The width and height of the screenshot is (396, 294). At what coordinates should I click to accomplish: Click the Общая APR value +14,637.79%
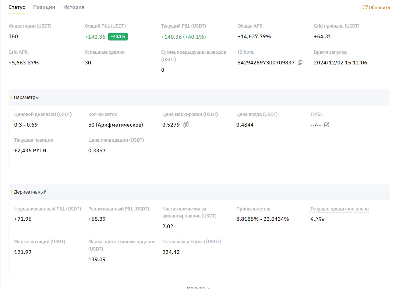click(x=254, y=37)
